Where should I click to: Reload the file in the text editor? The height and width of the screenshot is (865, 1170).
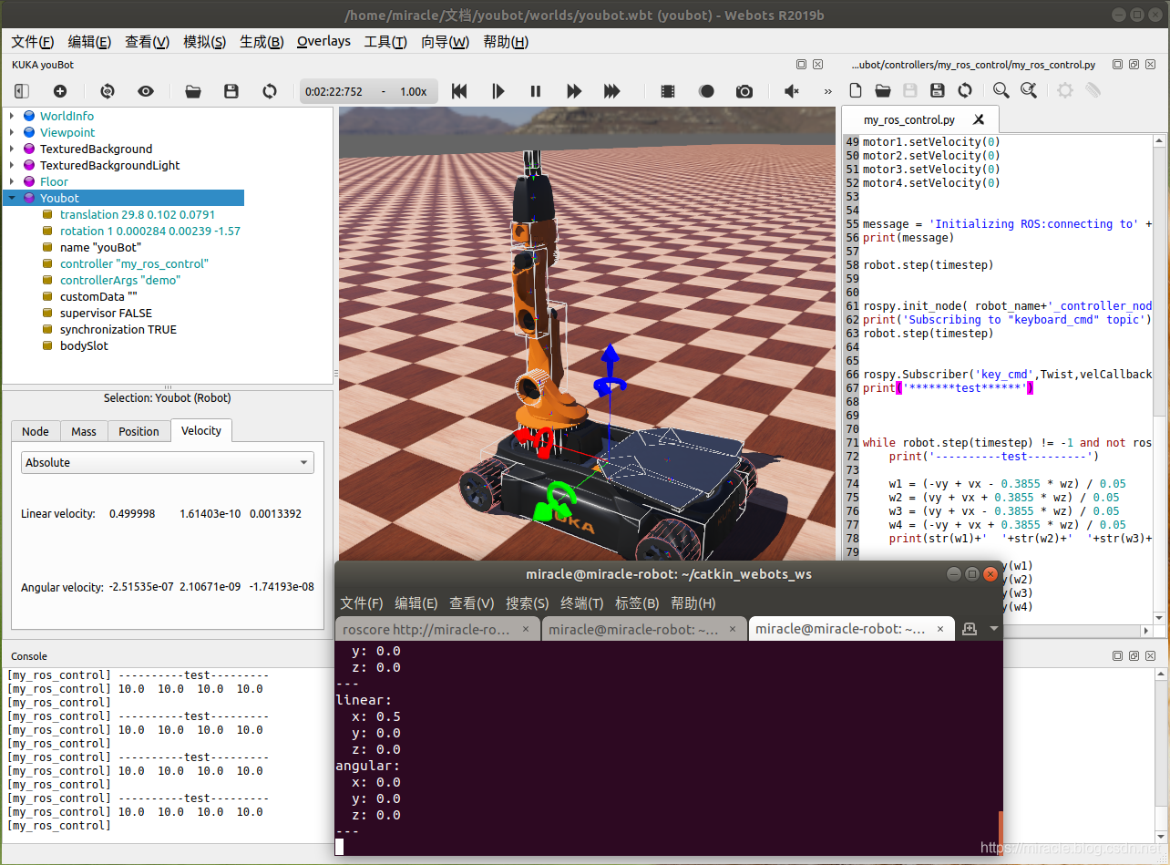[965, 90]
